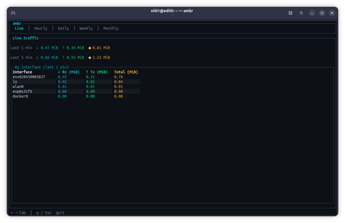The image size is (345, 223).
Task: Select the 0.34 MiB upload value
Action: pos(73,48)
